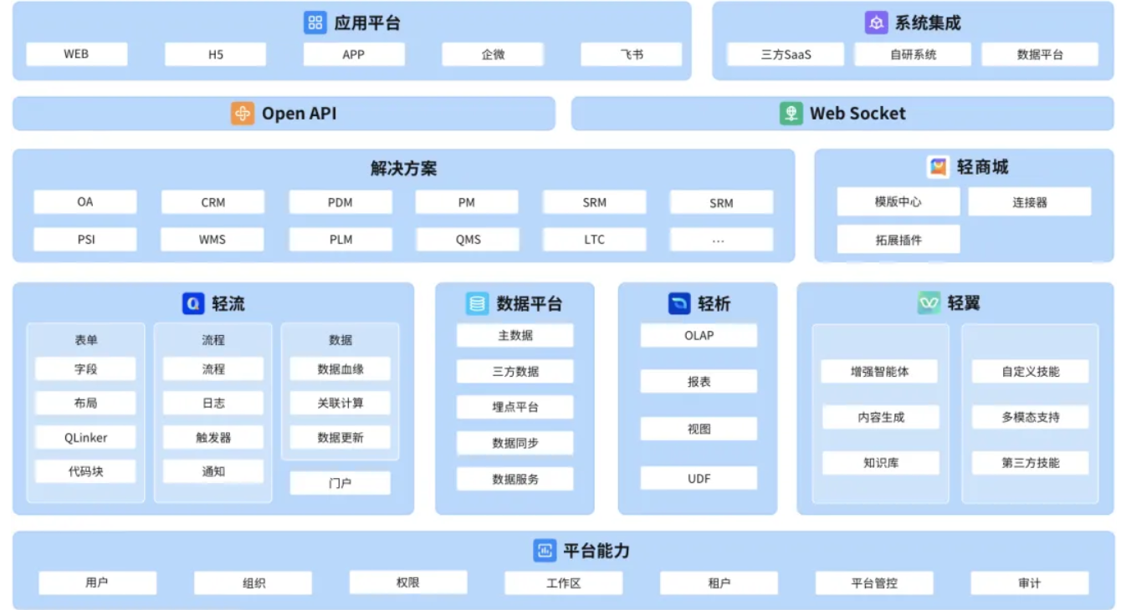Select QLinker under 表单

click(85, 438)
